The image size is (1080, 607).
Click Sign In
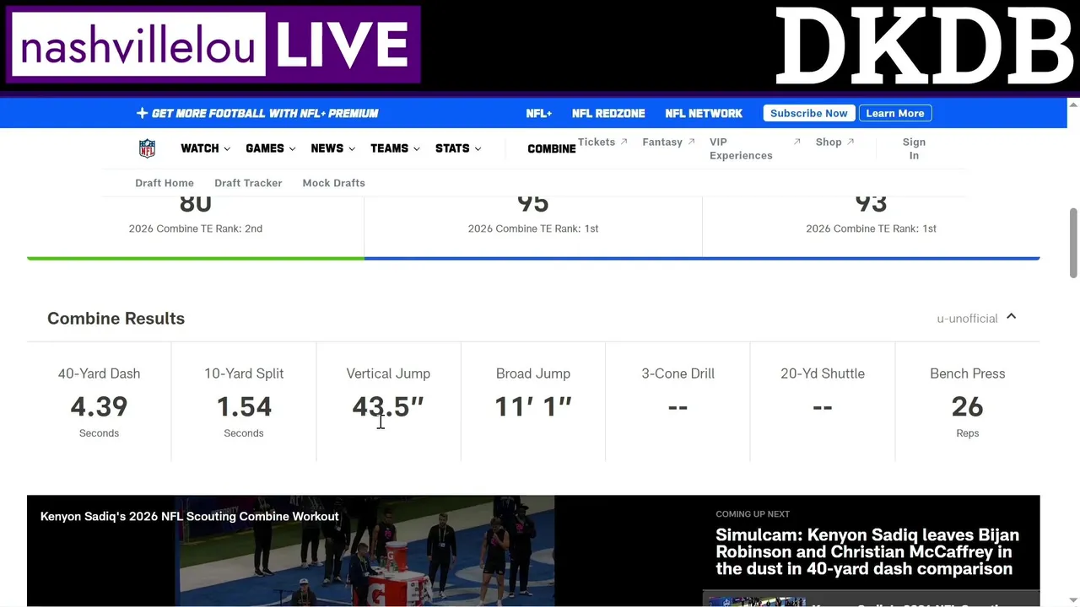(914, 148)
